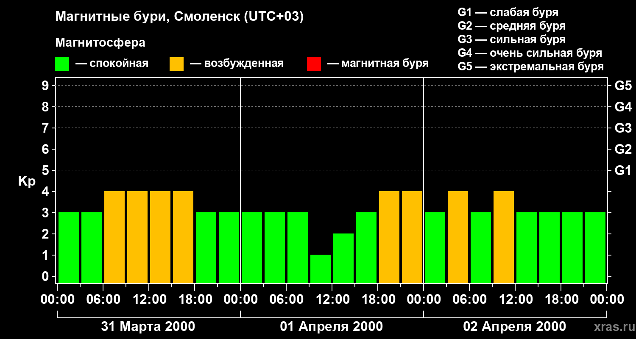Screen dimensions: 636x339
Task: Click April 2 orange bar for 09:00–12:00
Action: [504, 237]
